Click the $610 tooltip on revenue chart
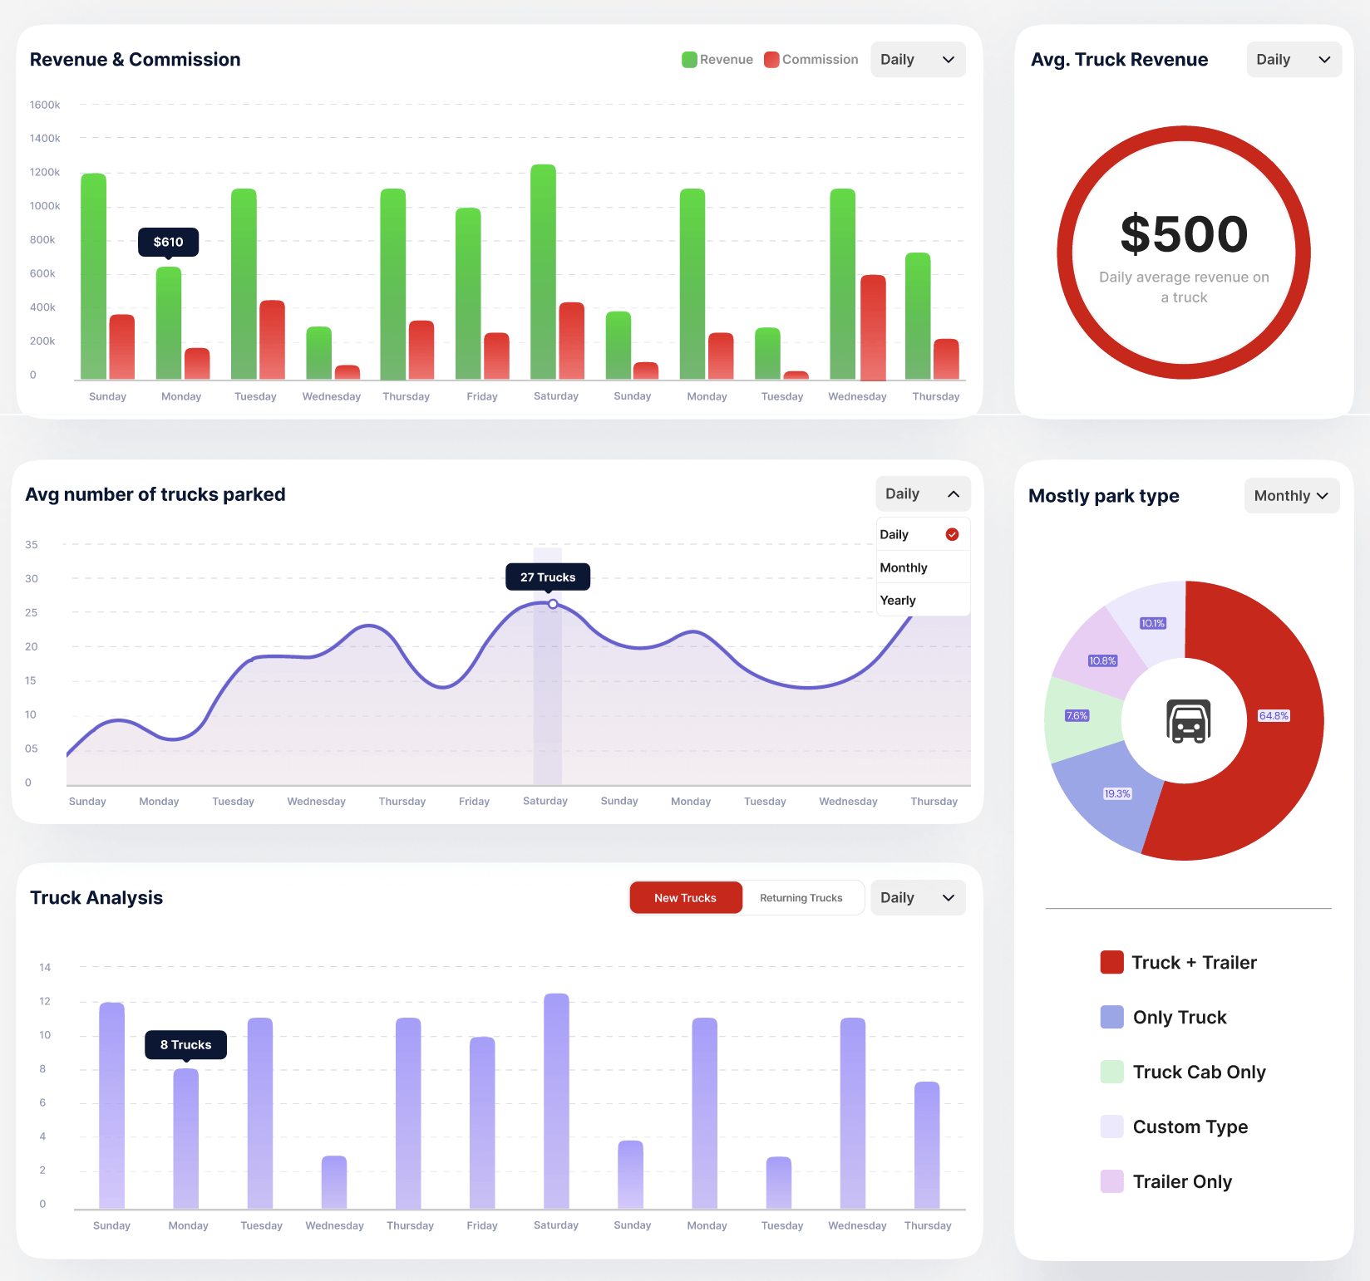Viewport: 1370px width, 1281px height. tap(168, 242)
